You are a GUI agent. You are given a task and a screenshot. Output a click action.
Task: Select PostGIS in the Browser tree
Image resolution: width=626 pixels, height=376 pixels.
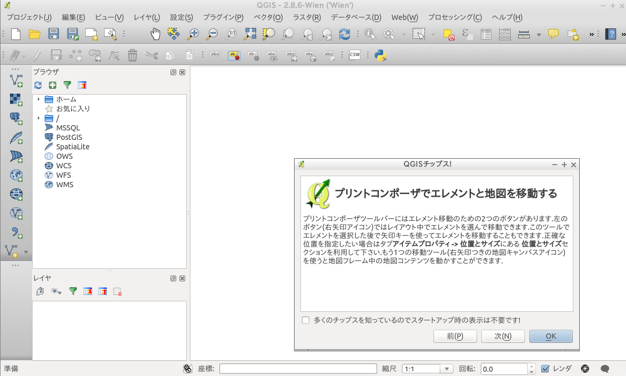[69, 137]
